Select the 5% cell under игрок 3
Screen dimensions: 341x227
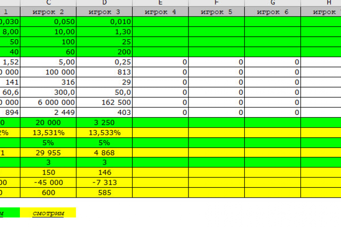pyautogui.click(x=104, y=143)
